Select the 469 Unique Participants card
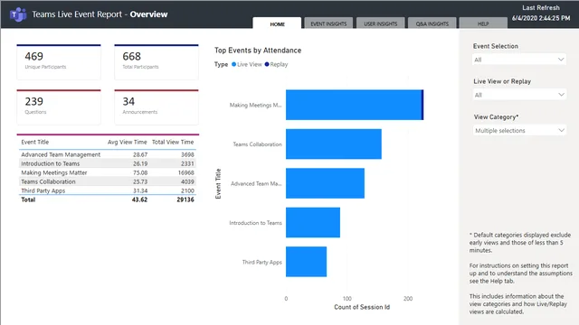 [x=59, y=62]
